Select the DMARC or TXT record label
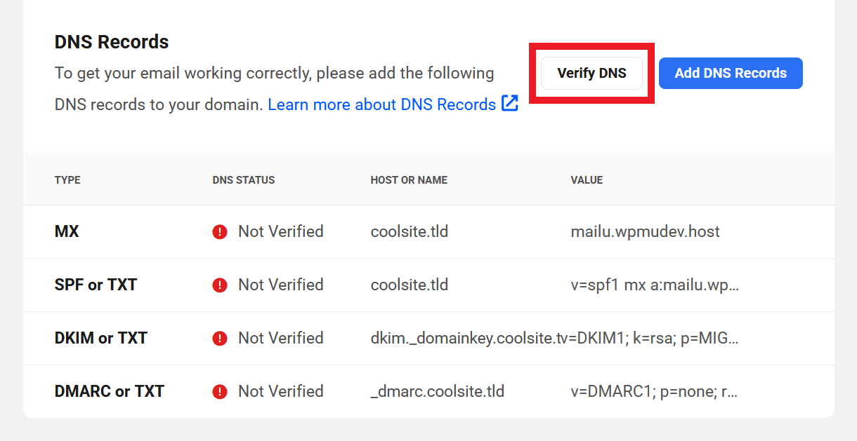This screenshot has height=441, width=857. point(109,391)
